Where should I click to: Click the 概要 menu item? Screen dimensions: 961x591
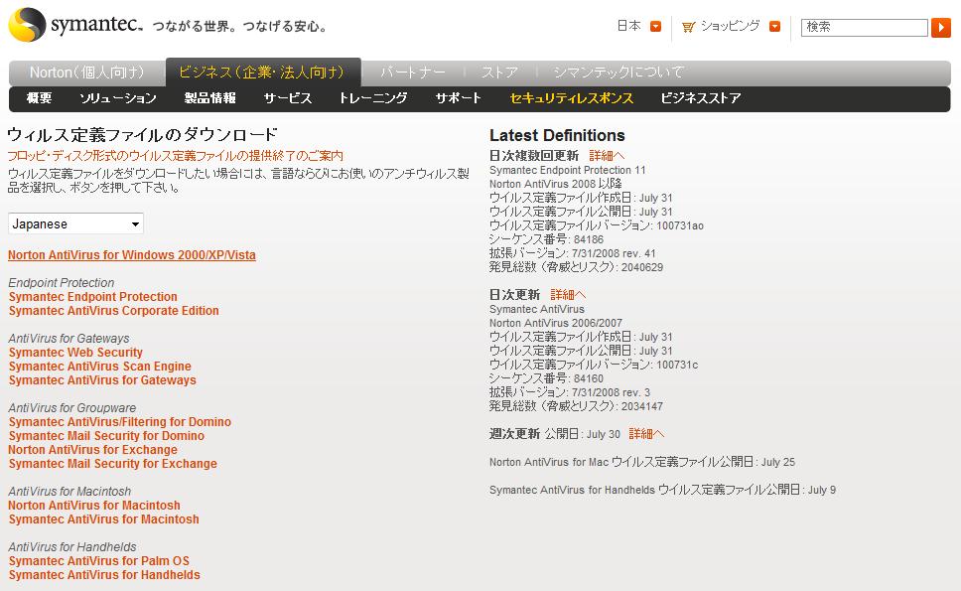[40, 98]
